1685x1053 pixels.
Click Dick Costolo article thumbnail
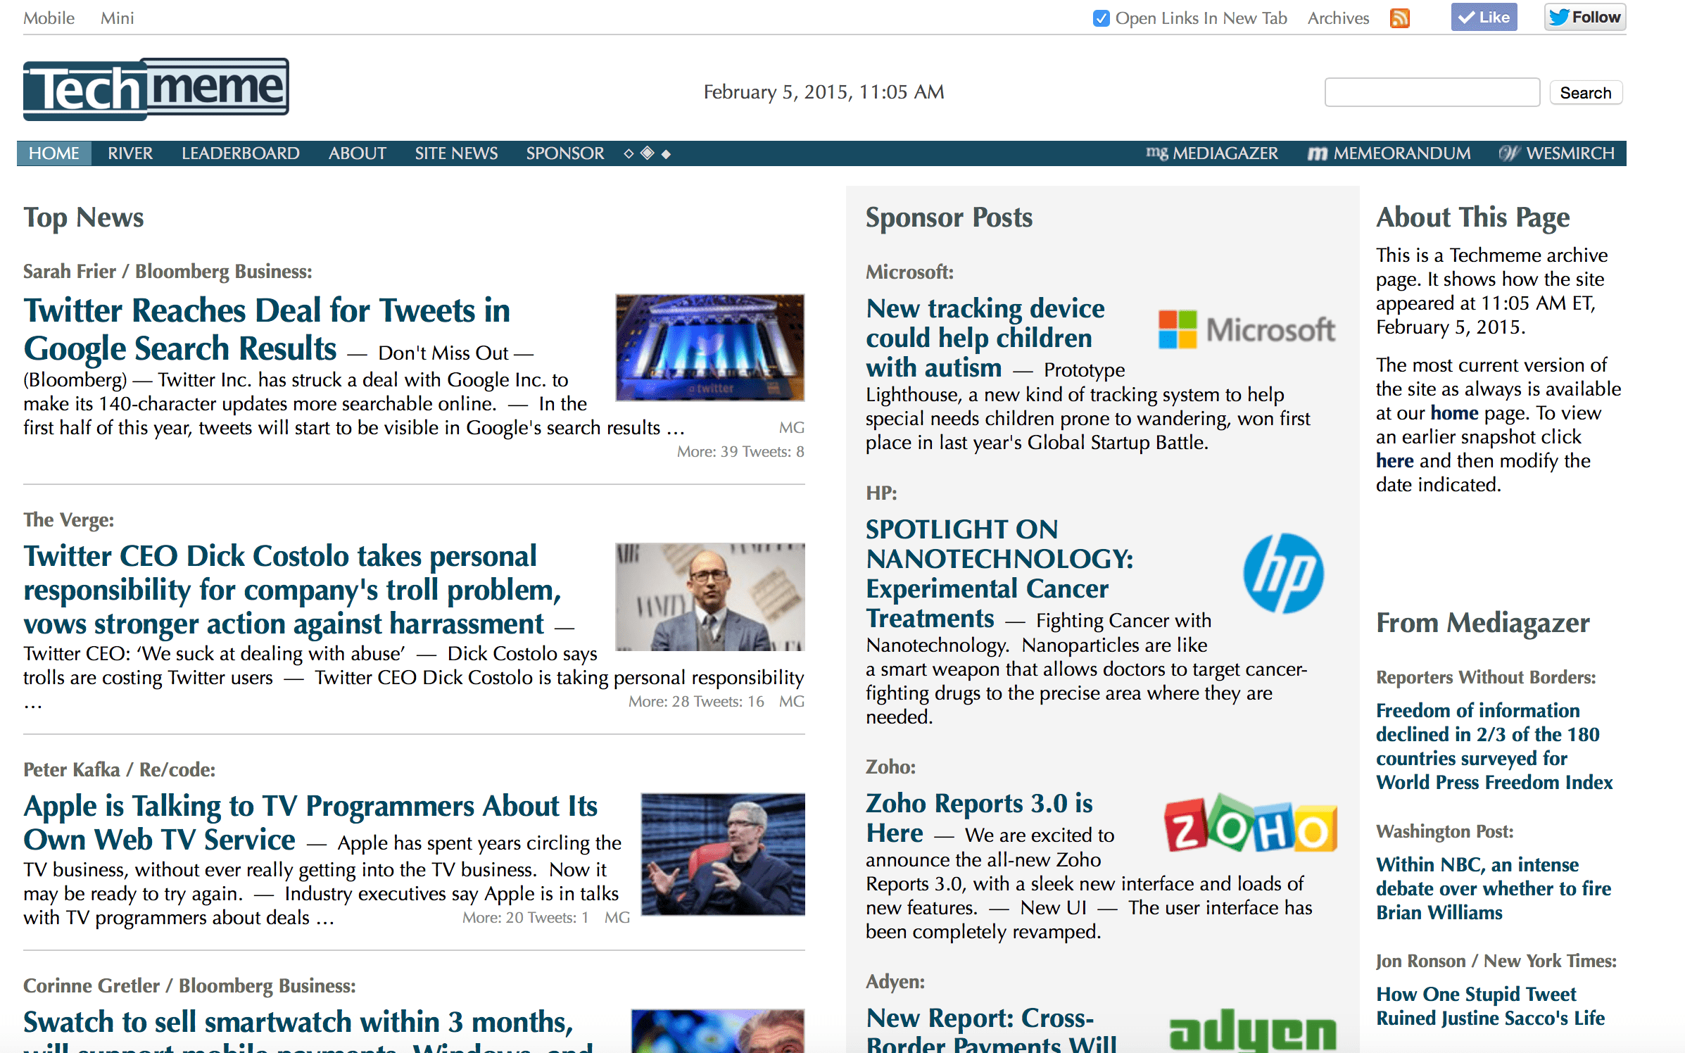coord(709,596)
